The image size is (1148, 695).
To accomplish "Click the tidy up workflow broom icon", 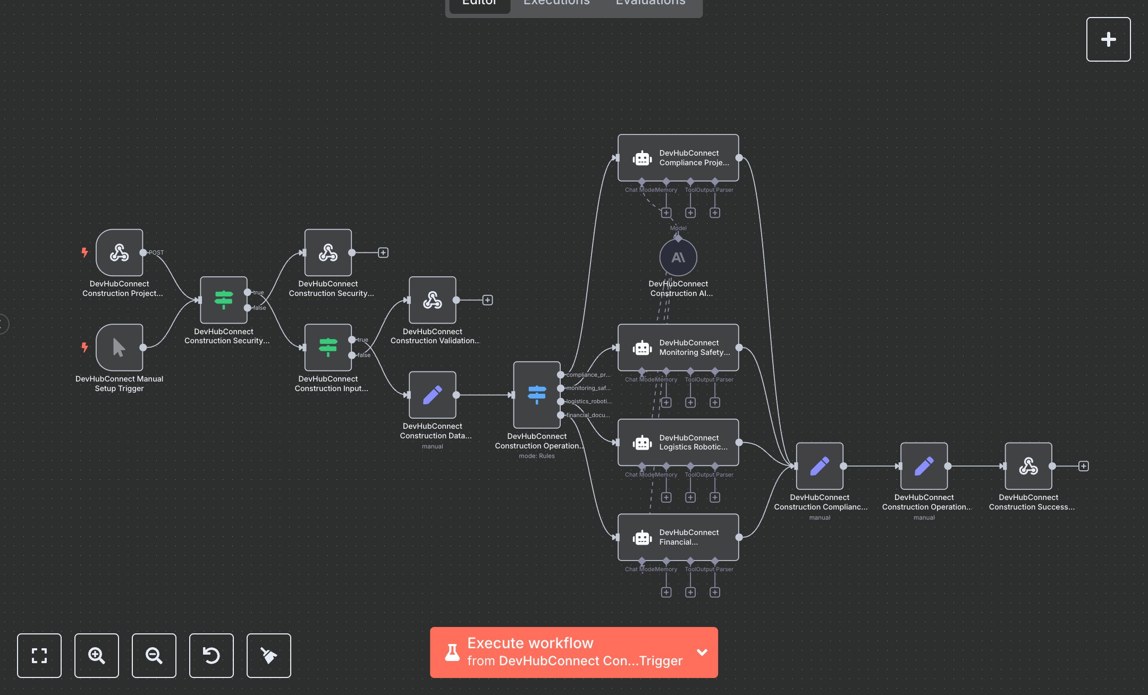I will (x=269, y=655).
